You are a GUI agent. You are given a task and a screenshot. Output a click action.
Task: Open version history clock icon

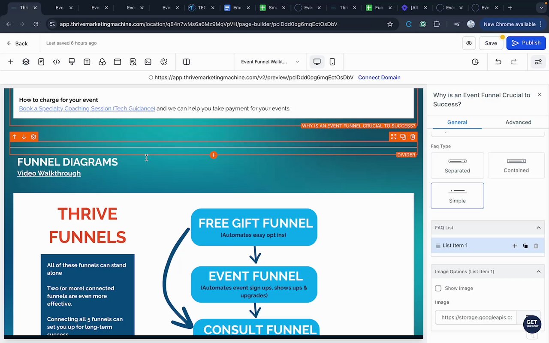coord(475,62)
